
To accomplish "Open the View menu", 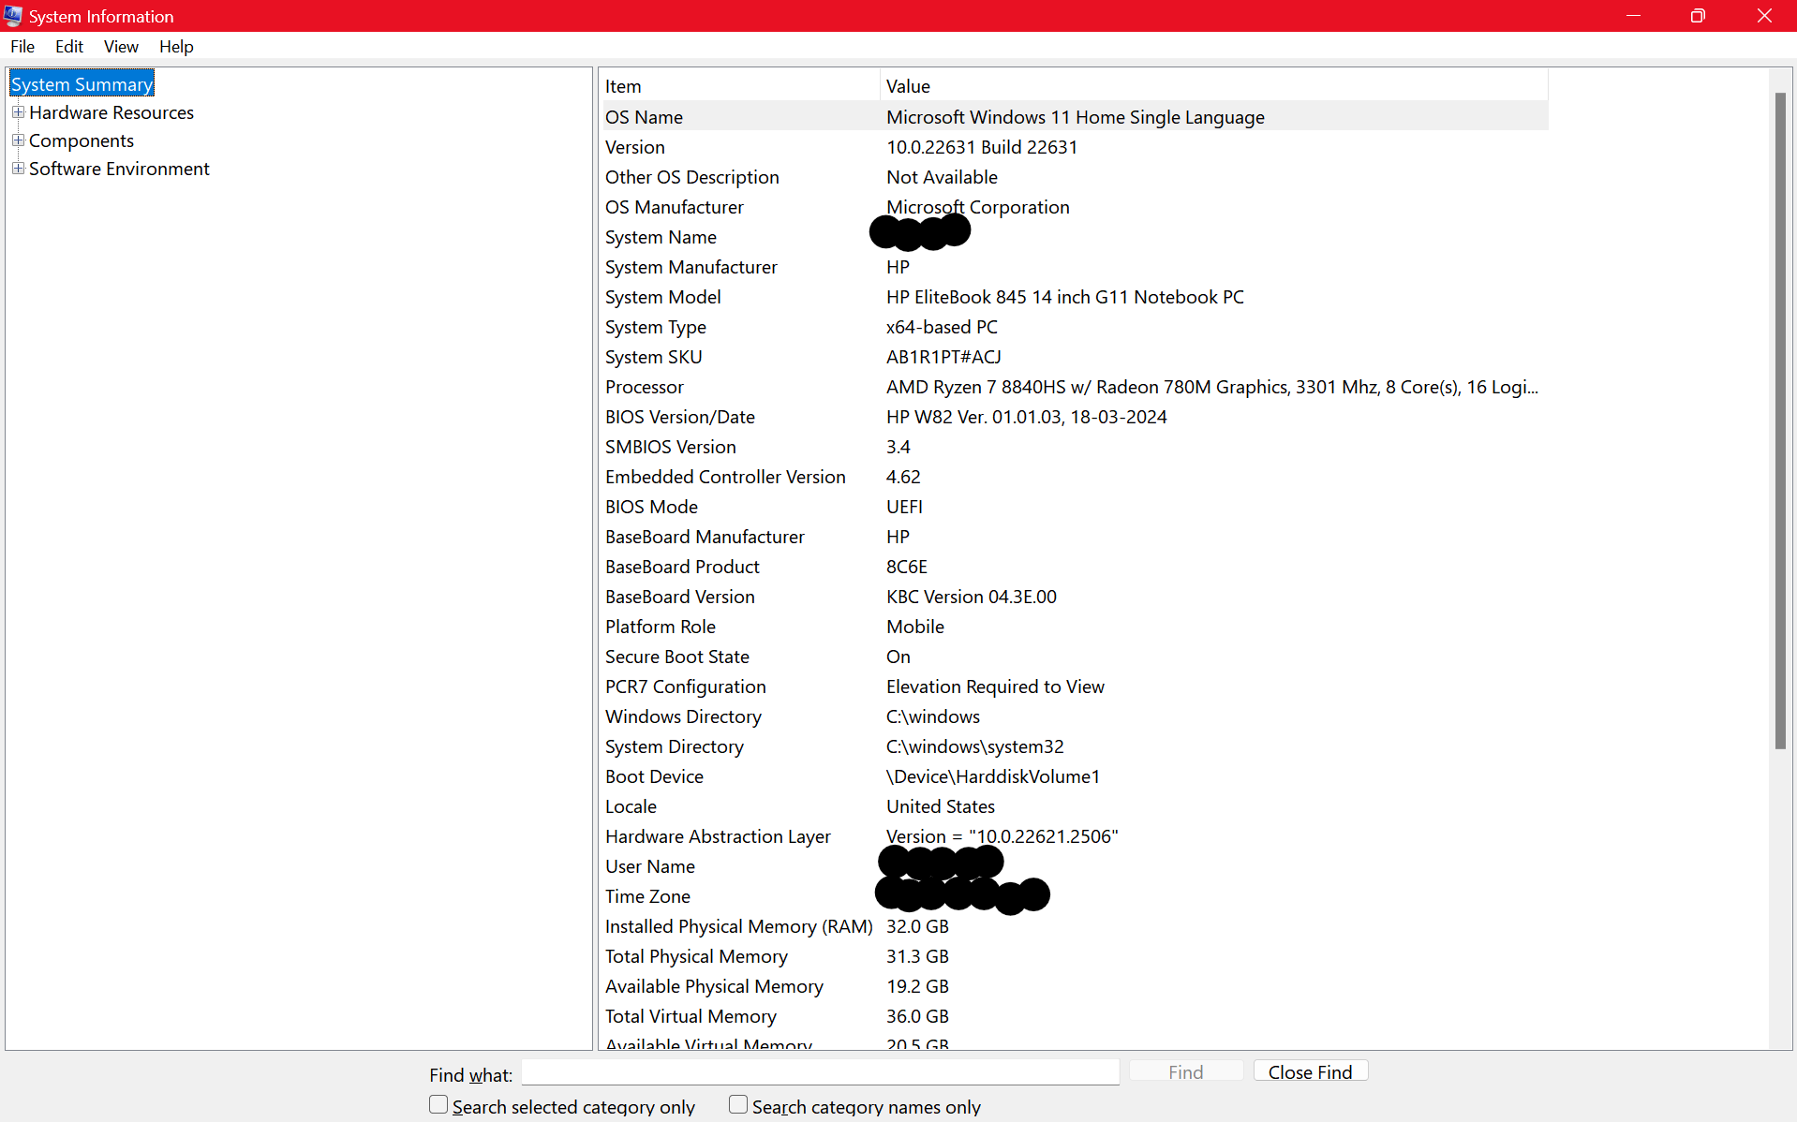I will pyautogui.click(x=121, y=47).
